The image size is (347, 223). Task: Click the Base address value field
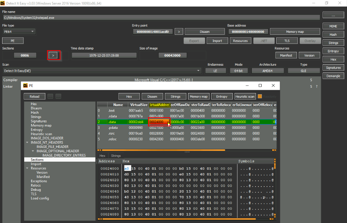click(248, 31)
